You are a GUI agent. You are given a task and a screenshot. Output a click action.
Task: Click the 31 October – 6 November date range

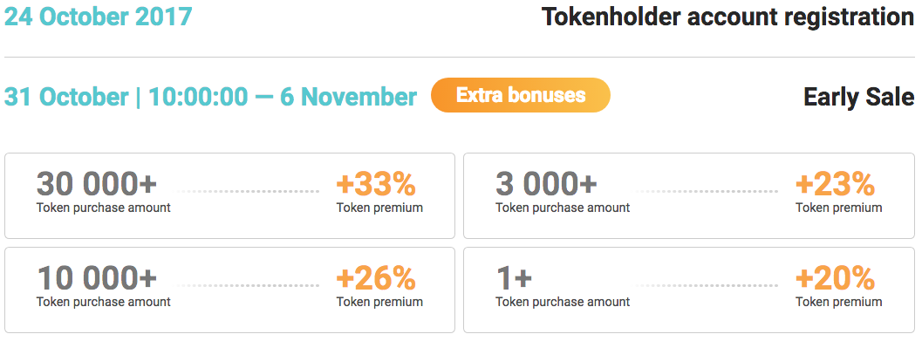(210, 97)
